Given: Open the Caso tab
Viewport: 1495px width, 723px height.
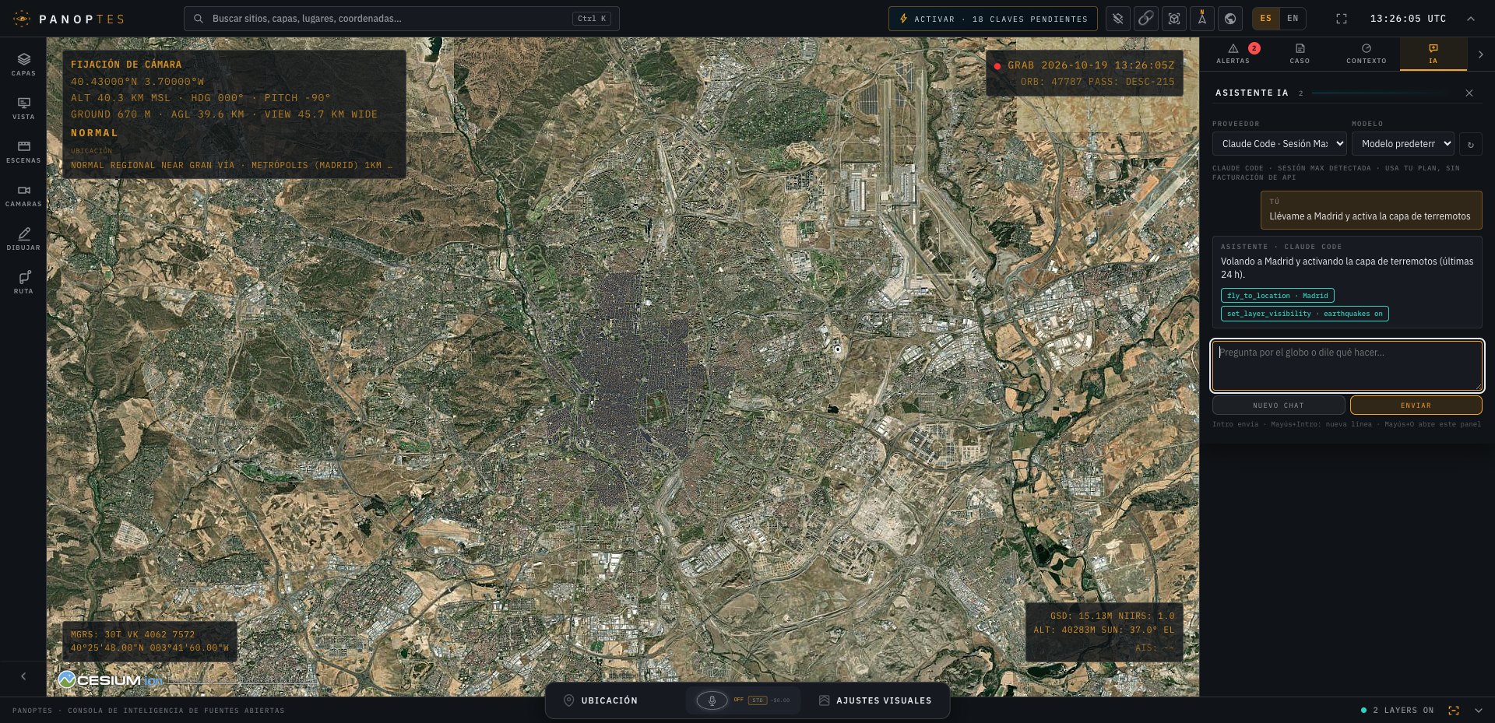Looking at the screenshot, I should [1300, 54].
